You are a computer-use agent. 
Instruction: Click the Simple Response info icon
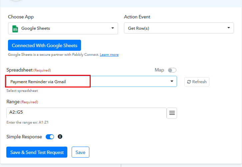pyautogui.click(x=60, y=137)
